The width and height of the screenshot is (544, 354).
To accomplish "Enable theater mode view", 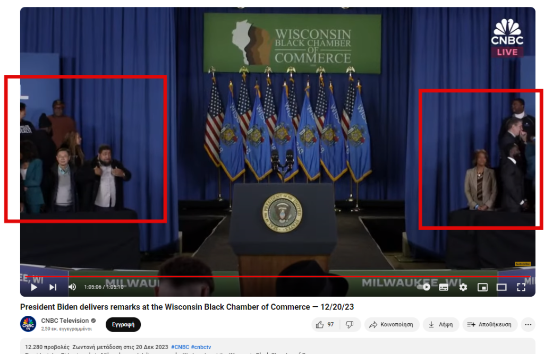I will coord(501,287).
